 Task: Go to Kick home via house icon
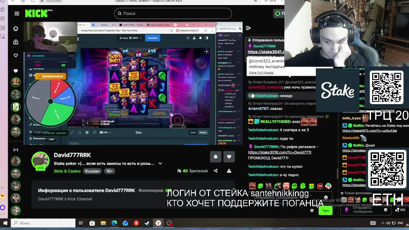coord(16,28)
